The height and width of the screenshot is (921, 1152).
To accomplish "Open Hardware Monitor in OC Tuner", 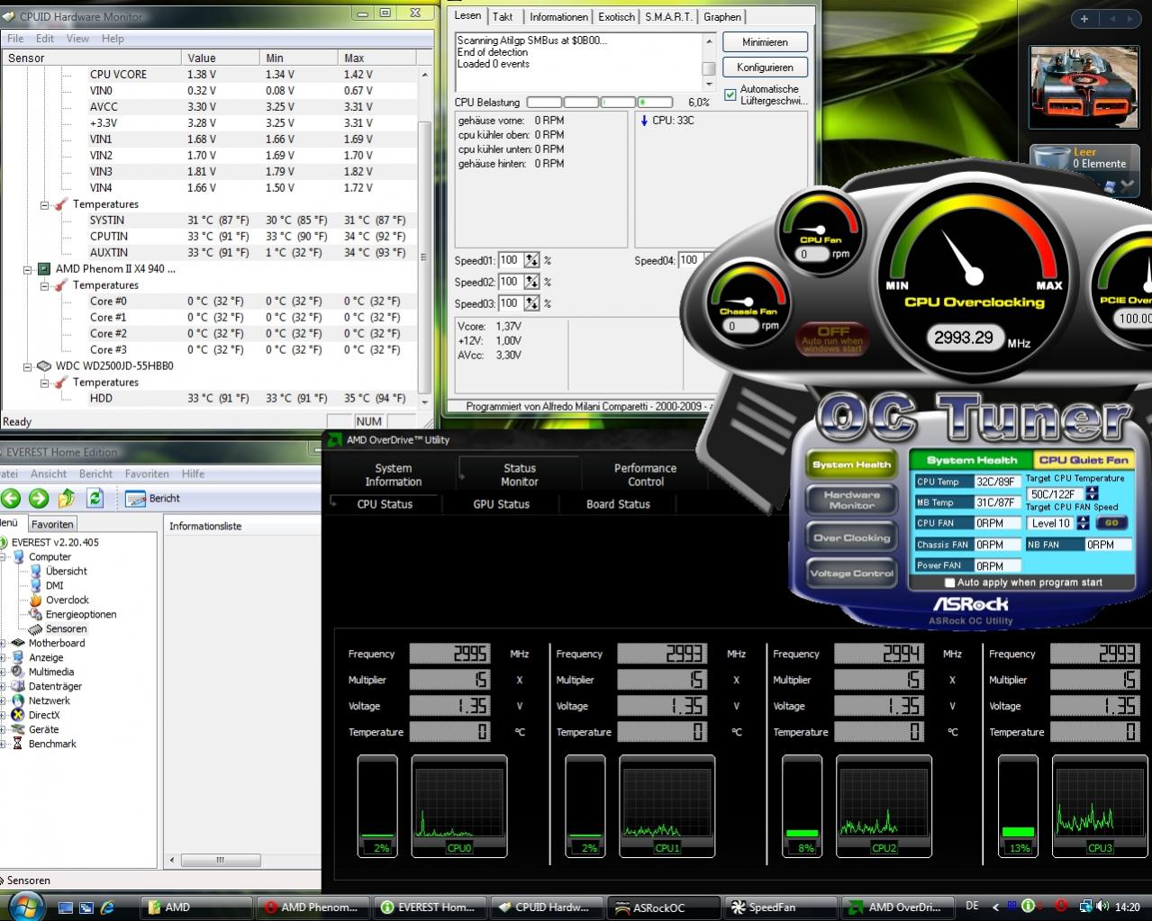I will [851, 500].
